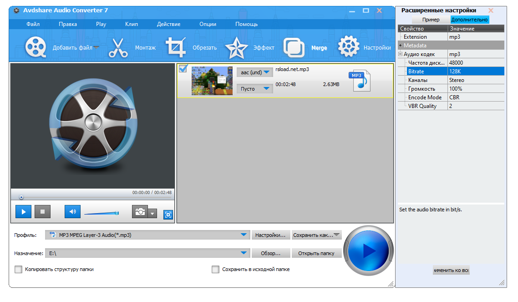This screenshot has height=302, width=518.
Task: Click the MP3 output format icon
Action: pos(360,81)
